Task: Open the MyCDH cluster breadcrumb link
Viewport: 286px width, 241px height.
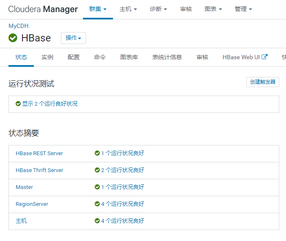Action: pyautogui.click(x=19, y=26)
